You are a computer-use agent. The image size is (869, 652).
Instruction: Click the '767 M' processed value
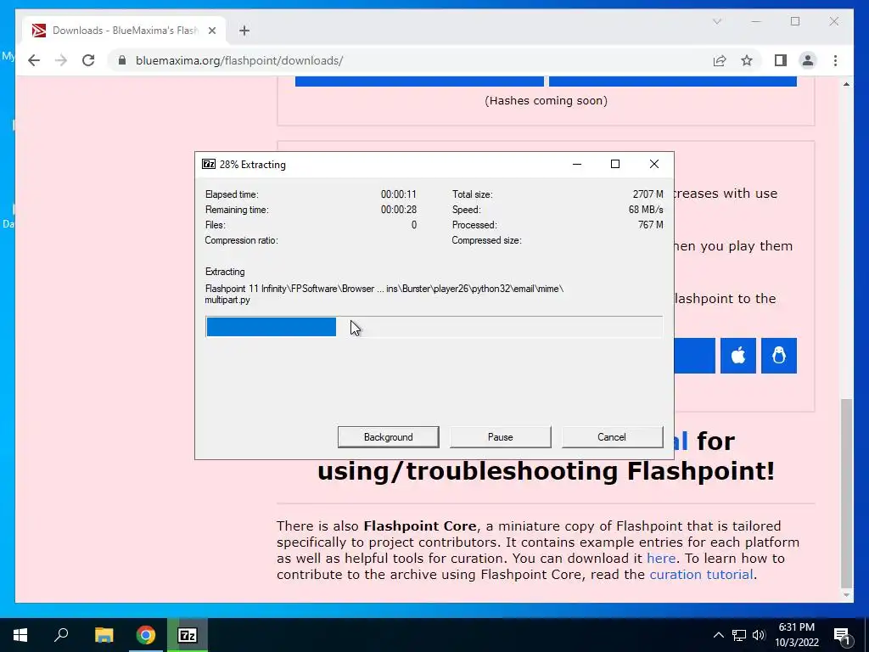tap(651, 225)
